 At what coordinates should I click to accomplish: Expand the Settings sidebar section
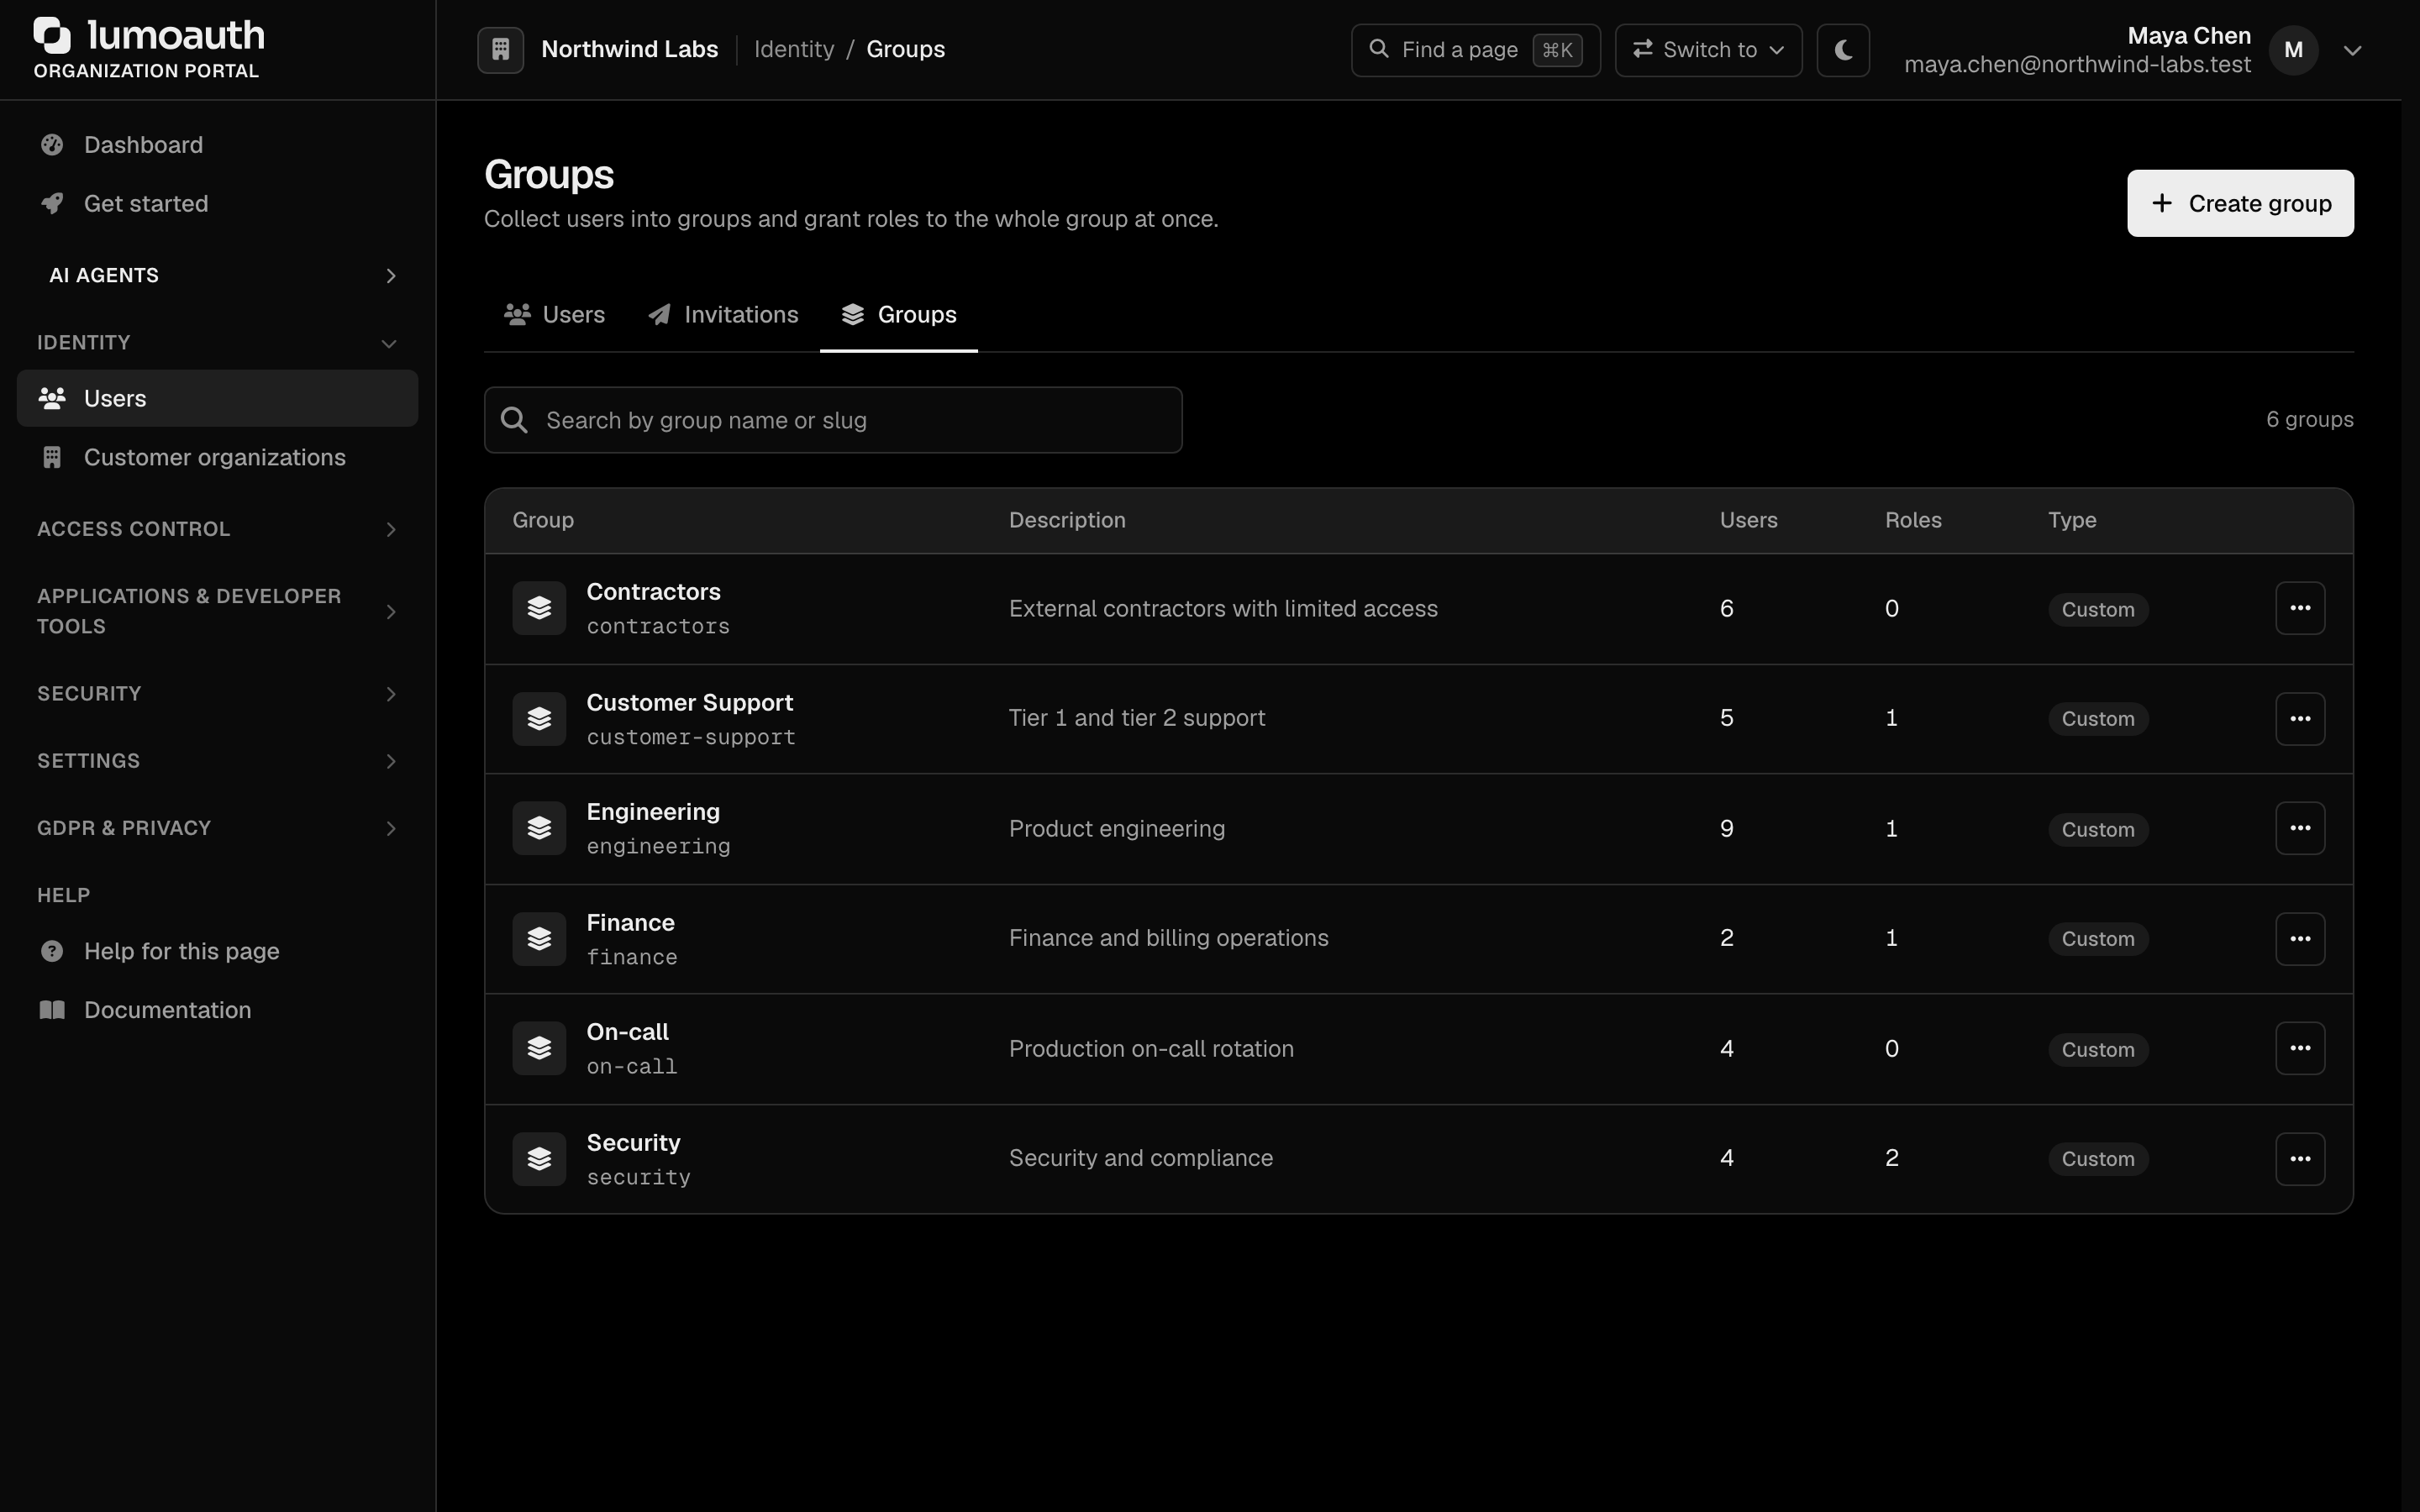217,761
